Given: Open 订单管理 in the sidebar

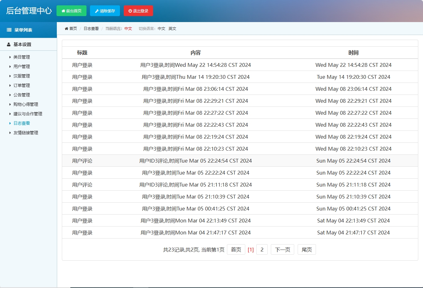Looking at the screenshot, I should pyautogui.click(x=21, y=85).
